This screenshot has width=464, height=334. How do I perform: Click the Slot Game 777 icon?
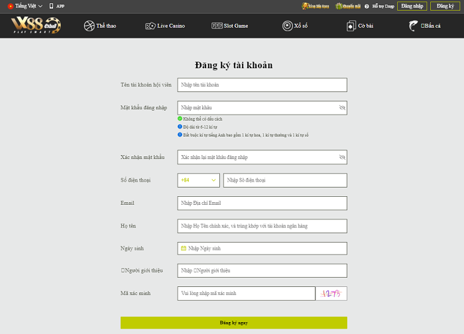point(217,26)
